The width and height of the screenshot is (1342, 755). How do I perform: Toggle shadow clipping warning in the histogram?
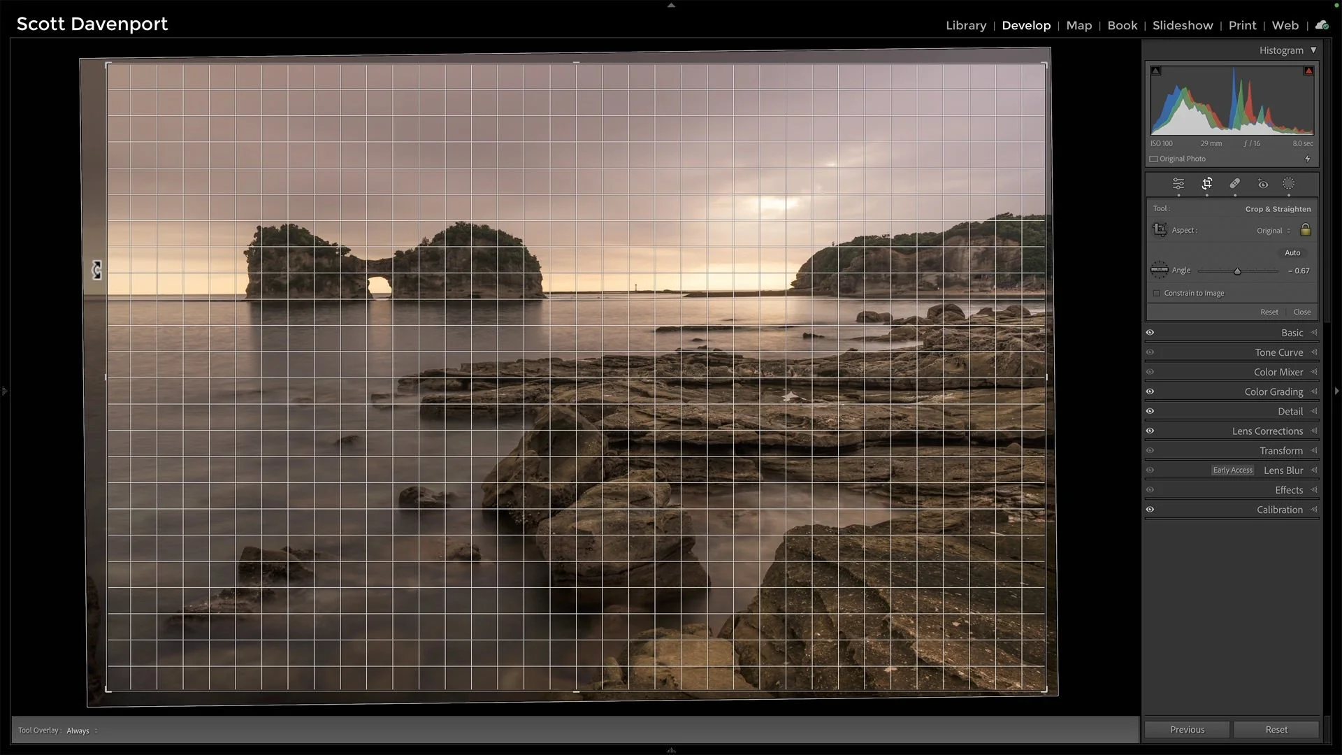click(1155, 71)
